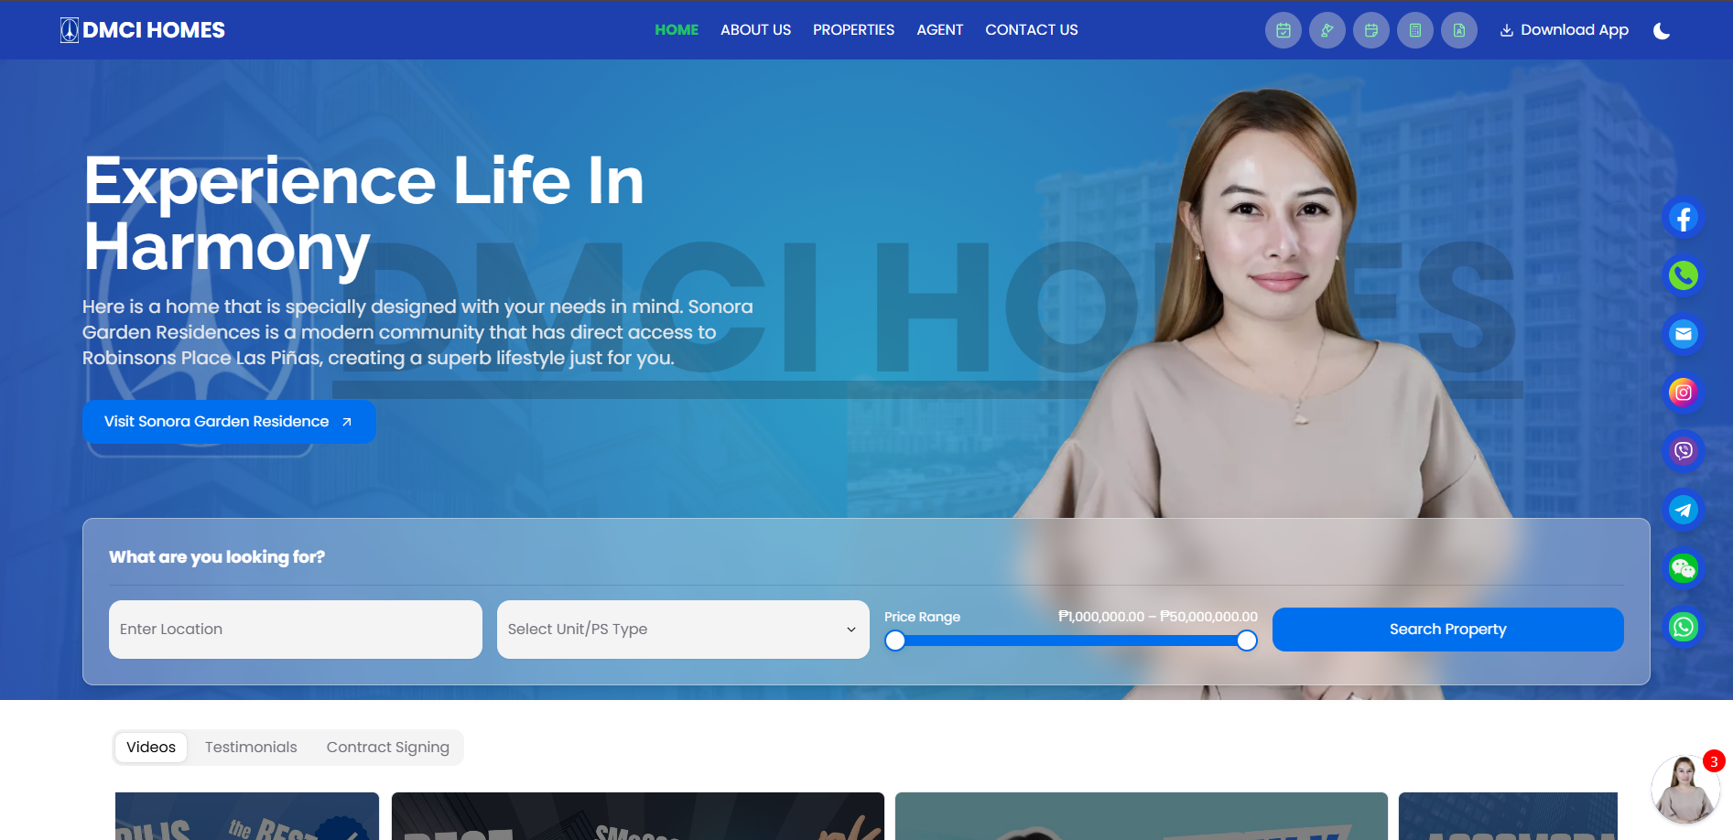This screenshot has width=1733, height=840.
Task: Open the calendar note icon in header
Action: coord(1371,30)
